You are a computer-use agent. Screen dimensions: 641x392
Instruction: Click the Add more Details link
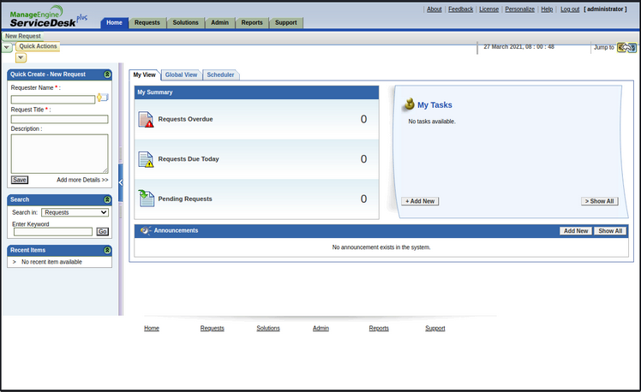[x=82, y=180]
